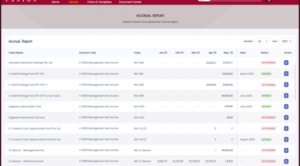This screenshot has height=166, width=300.
Task: Click the Client Name column header
Action: pos(16,53)
